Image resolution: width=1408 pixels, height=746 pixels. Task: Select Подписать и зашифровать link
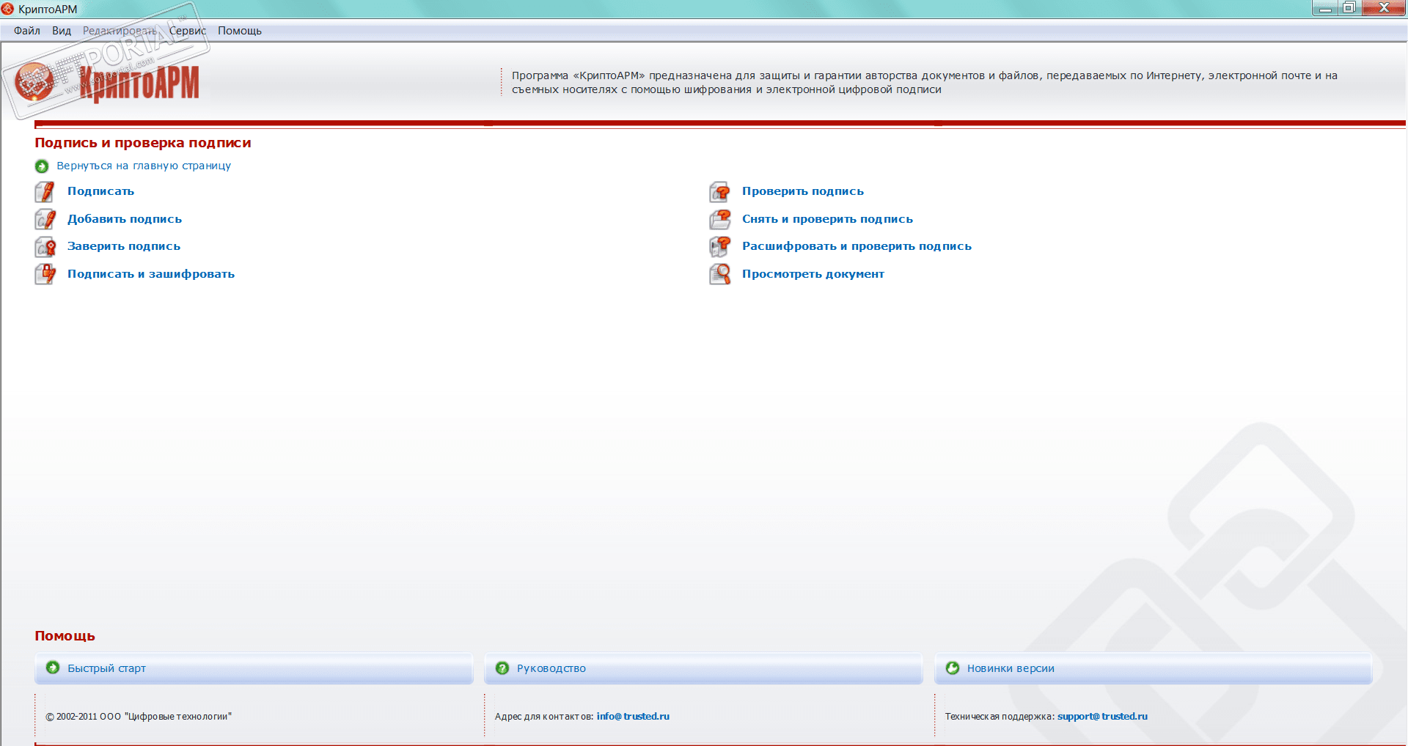[x=151, y=274]
